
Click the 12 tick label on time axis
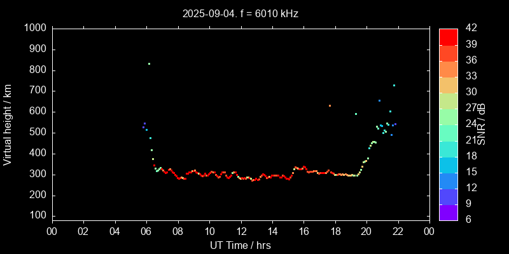(x=241, y=232)
